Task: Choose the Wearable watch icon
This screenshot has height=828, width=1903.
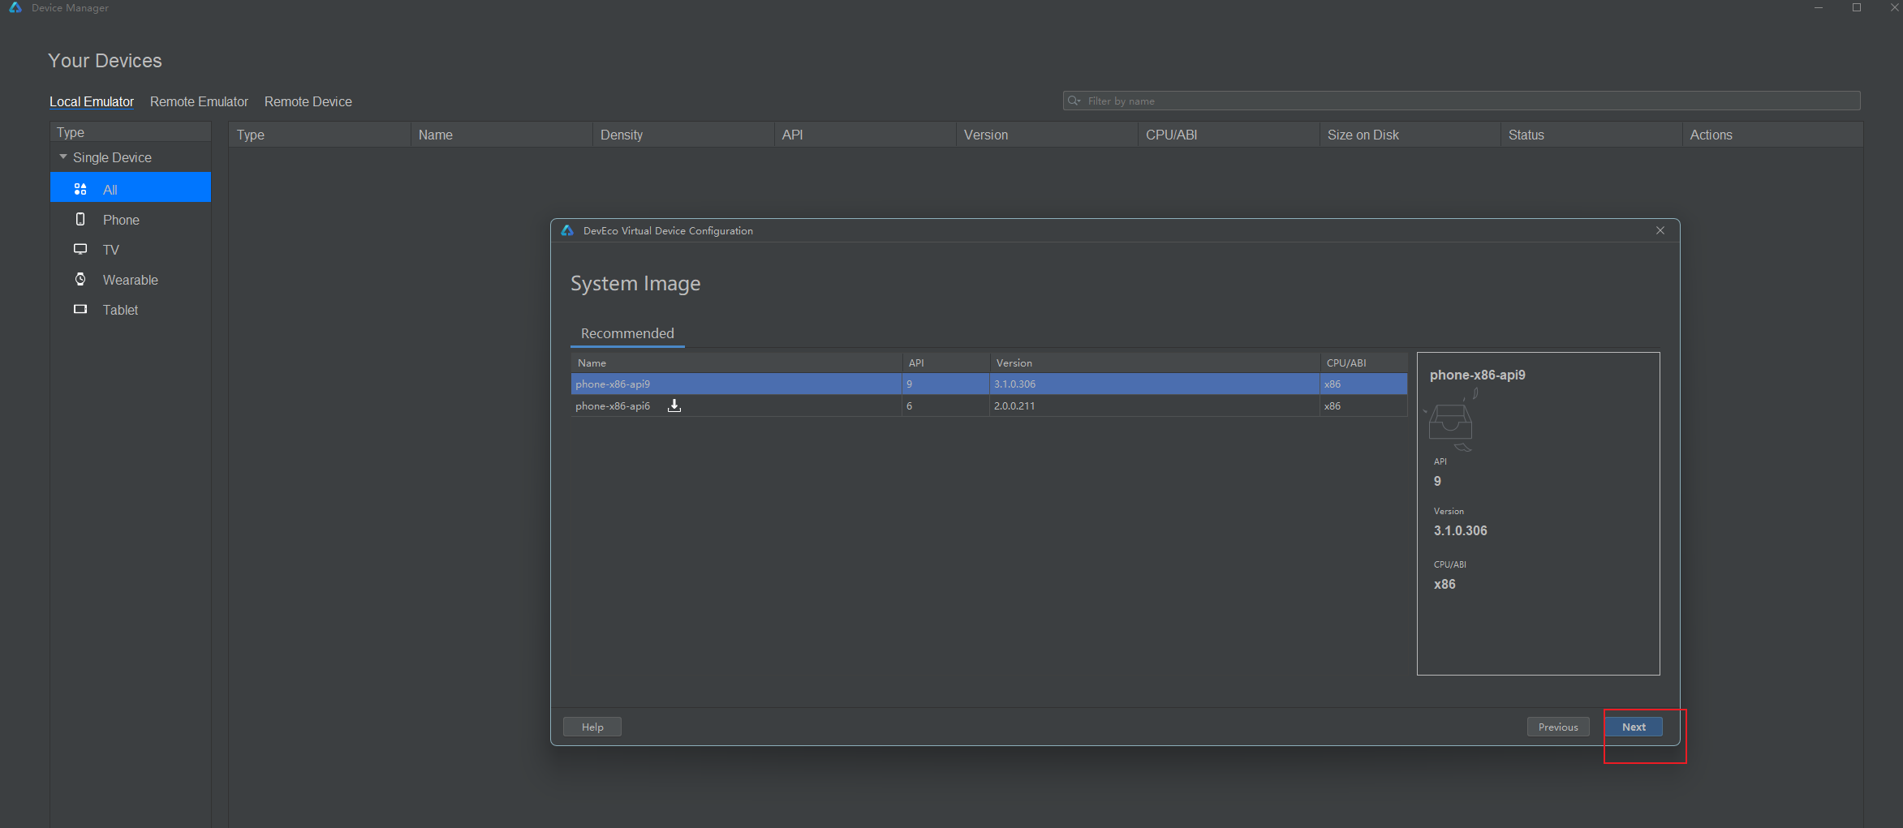Action: [x=80, y=279]
